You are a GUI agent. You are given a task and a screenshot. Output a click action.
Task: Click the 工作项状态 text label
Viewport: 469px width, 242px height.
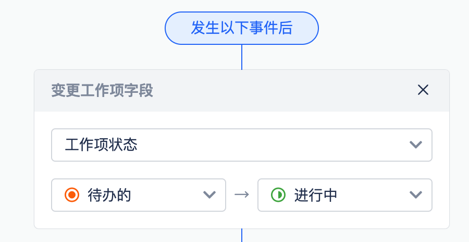(101, 145)
